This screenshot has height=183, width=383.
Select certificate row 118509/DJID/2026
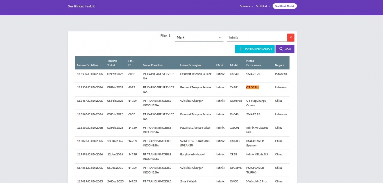coord(90,74)
